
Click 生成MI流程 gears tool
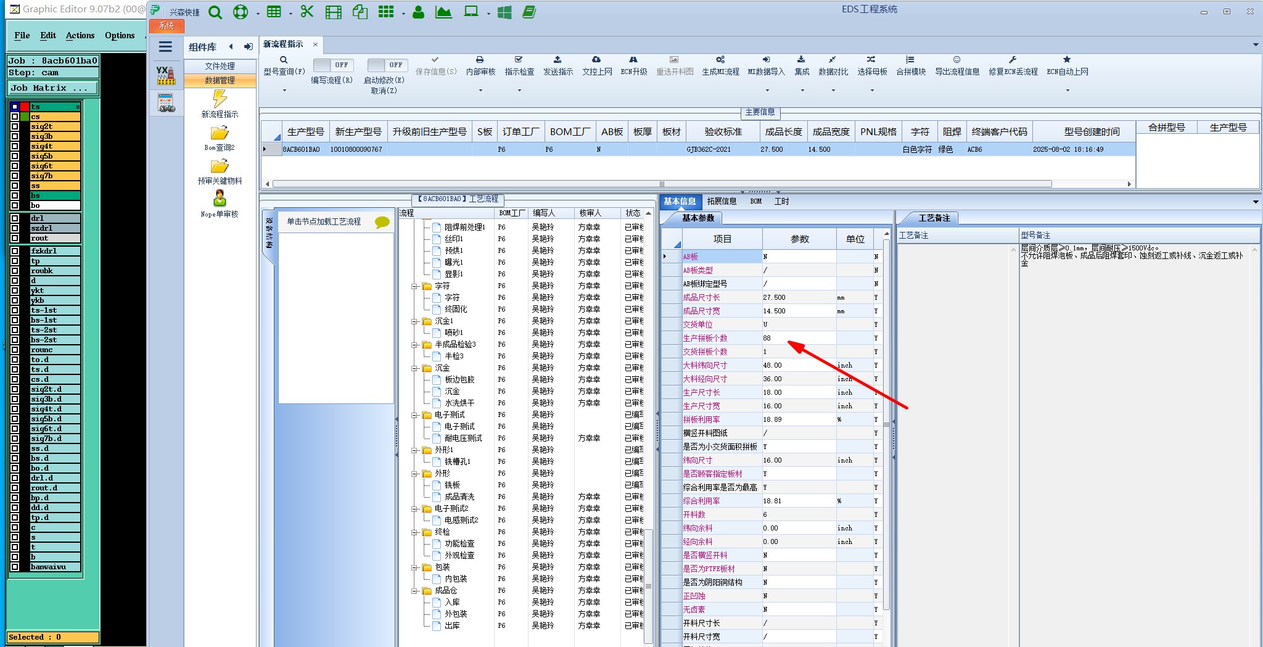pyautogui.click(x=720, y=66)
